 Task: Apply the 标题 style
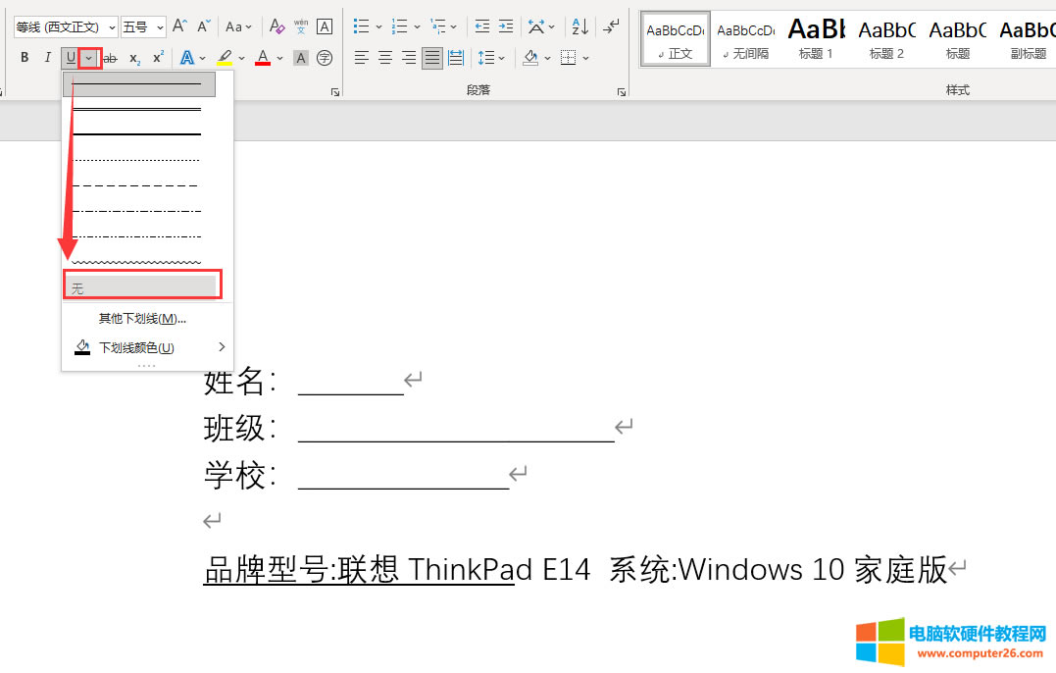(958, 39)
